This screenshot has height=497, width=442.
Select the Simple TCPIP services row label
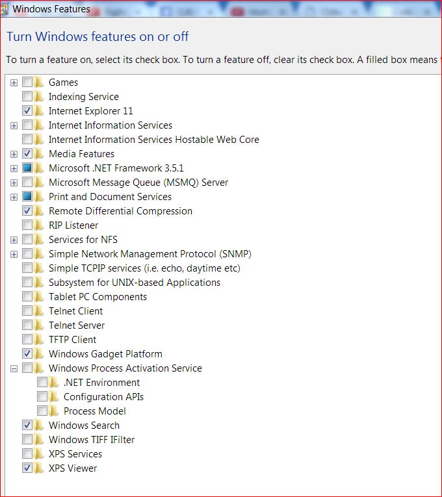[144, 268]
